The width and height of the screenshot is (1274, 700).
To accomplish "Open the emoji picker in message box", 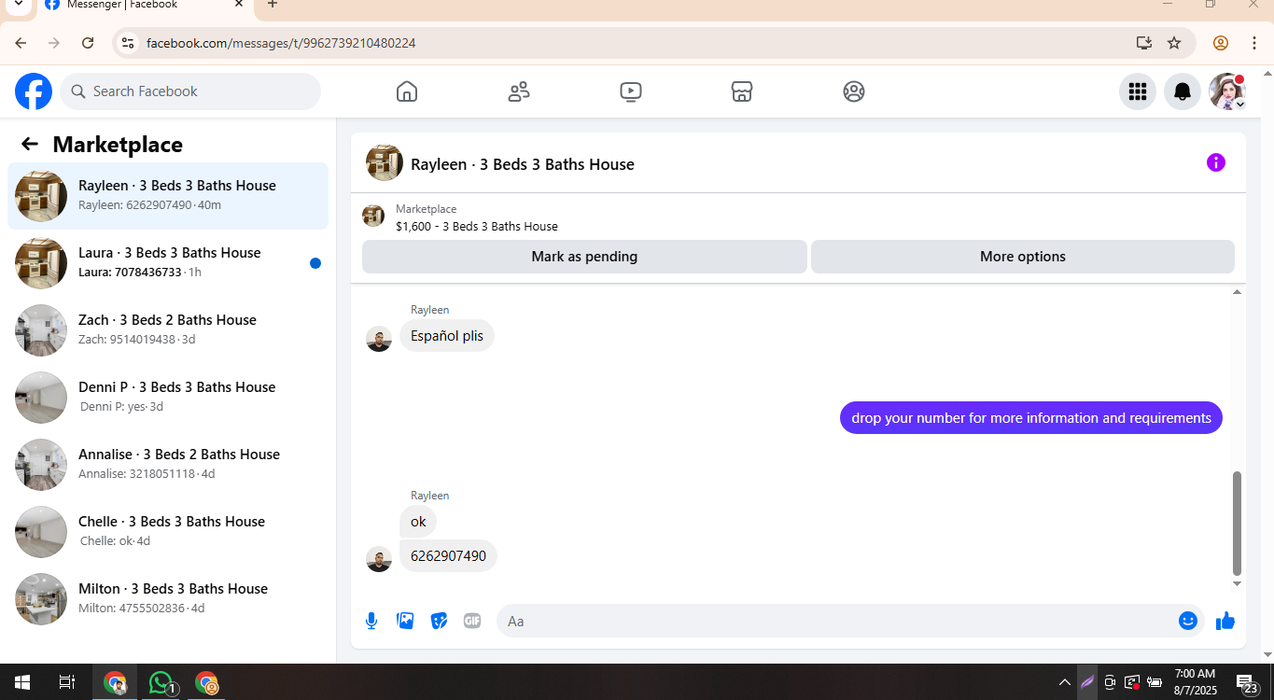I will 1188,621.
